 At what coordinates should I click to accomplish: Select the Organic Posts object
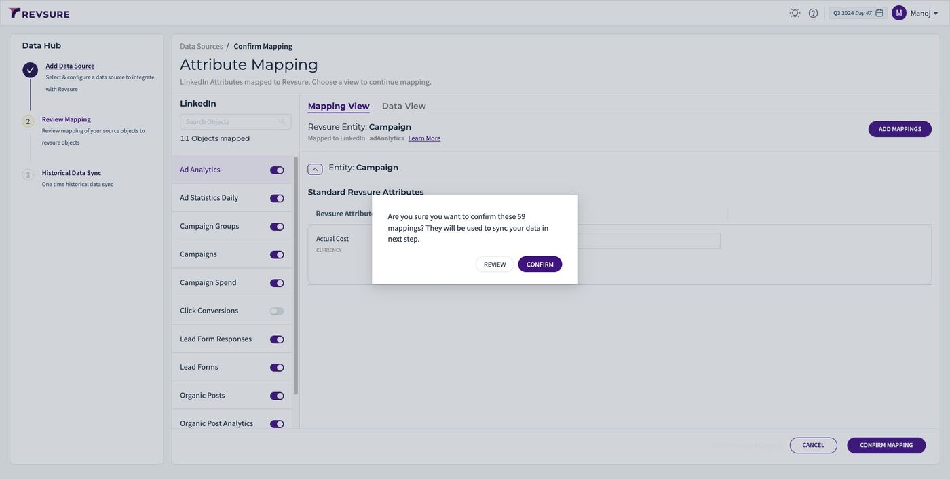[x=232, y=395]
